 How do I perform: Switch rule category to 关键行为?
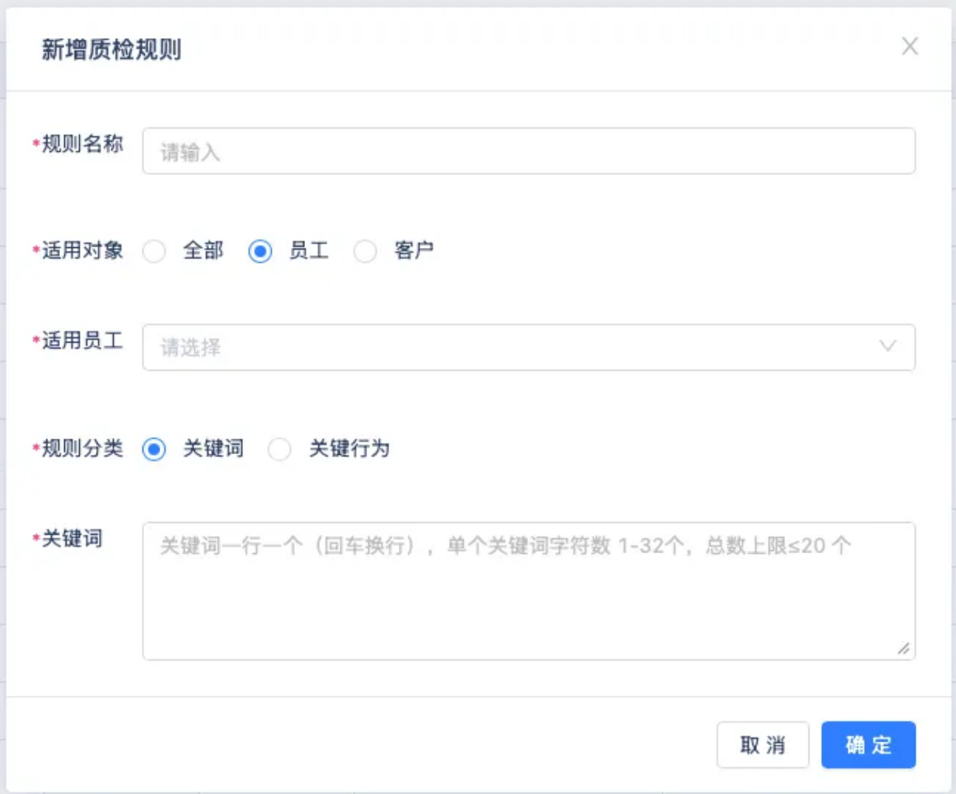280,449
